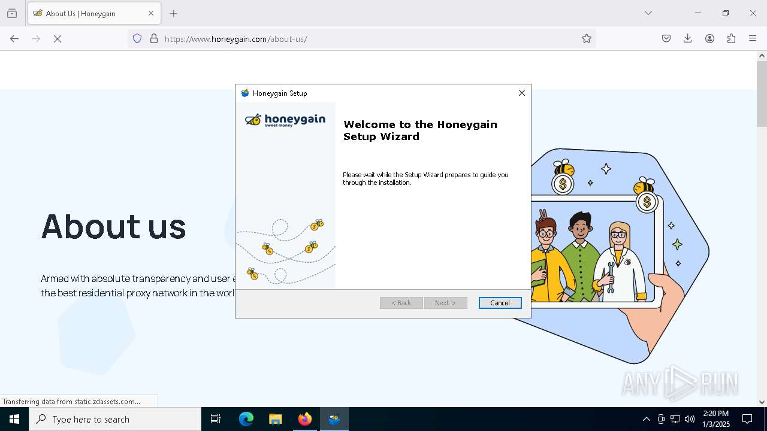Open the clock showing 2:20 PM
Screen dimensions: 767x431
coord(716,419)
